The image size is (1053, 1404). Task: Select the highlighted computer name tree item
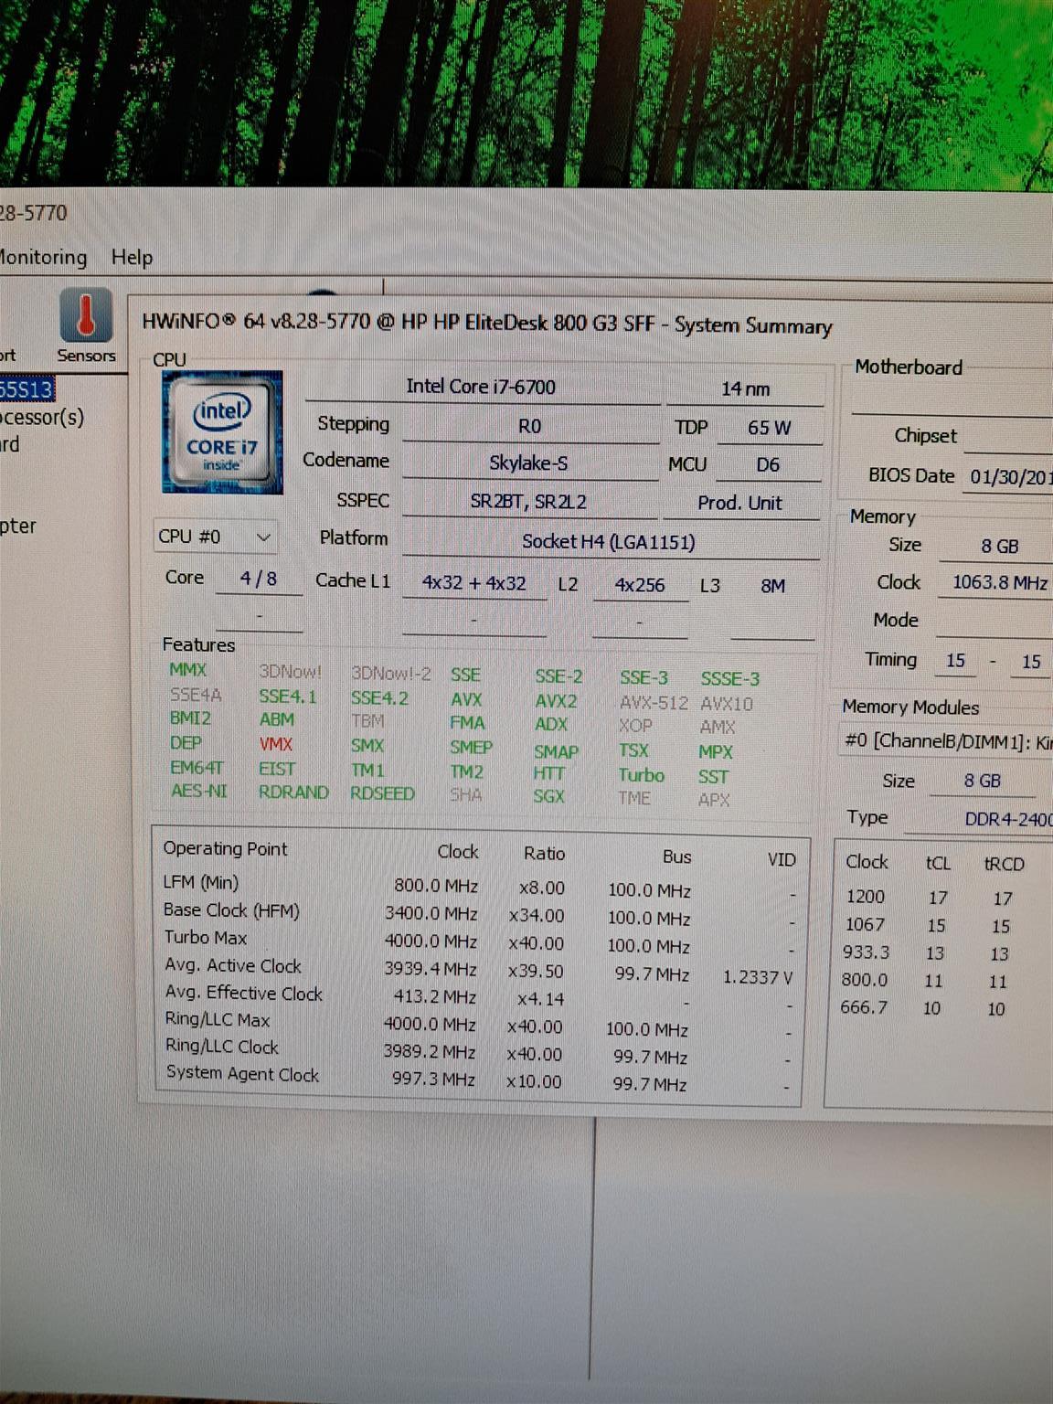(x=26, y=390)
